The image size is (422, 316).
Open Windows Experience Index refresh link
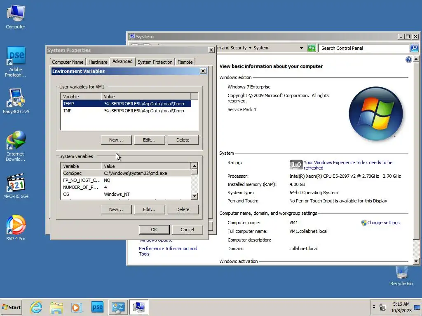pos(348,165)
